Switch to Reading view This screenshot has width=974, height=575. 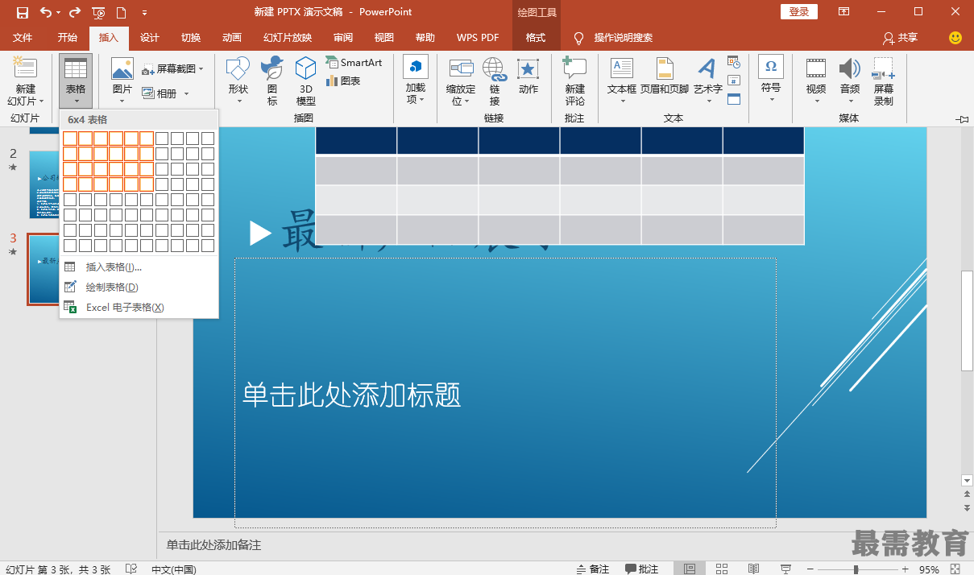click(x=752, y=569)
